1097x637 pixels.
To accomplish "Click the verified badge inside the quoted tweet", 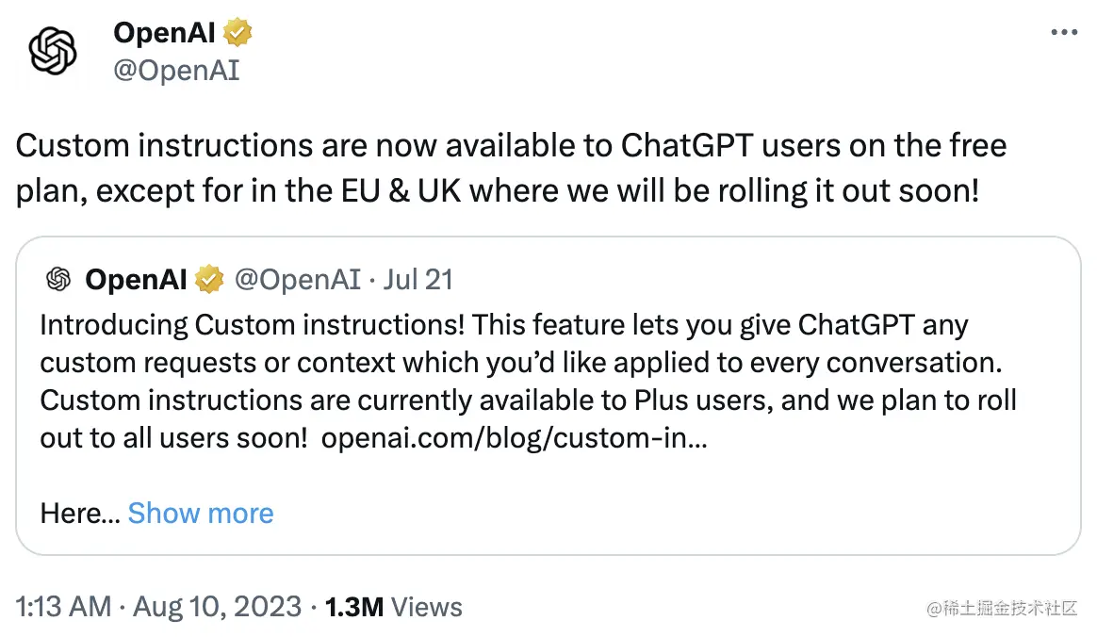I will (x=208, y=280).
